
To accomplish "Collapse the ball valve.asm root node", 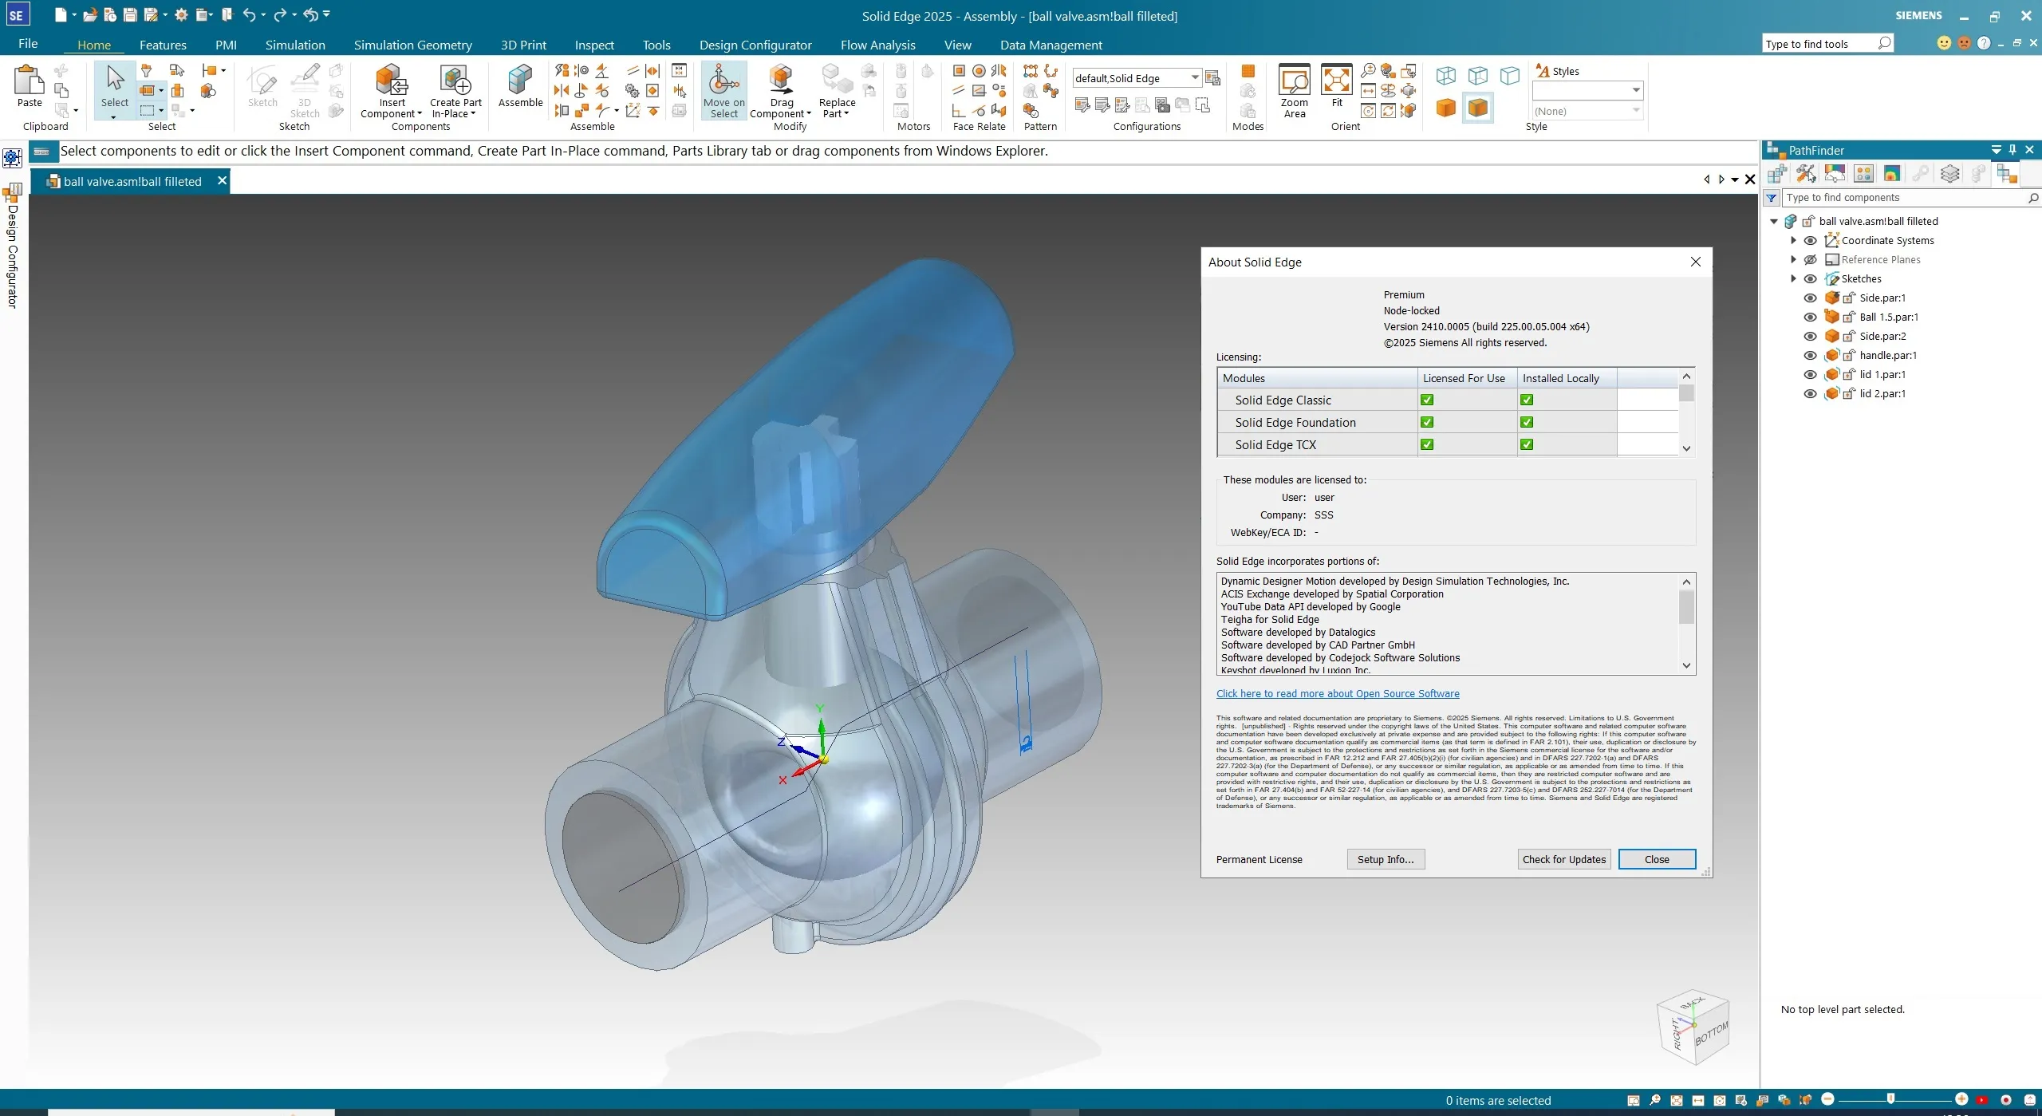I will (1774, 222).
